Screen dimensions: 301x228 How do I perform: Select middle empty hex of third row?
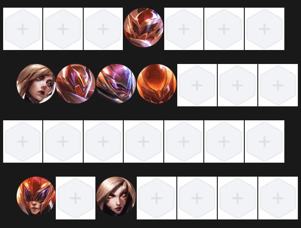(144, 141)
